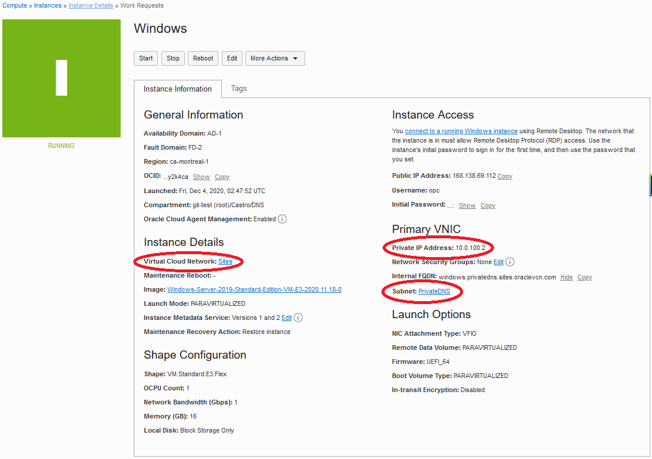Switch to the Tags tab
This screenshot has width=652, height=459.
239,89
